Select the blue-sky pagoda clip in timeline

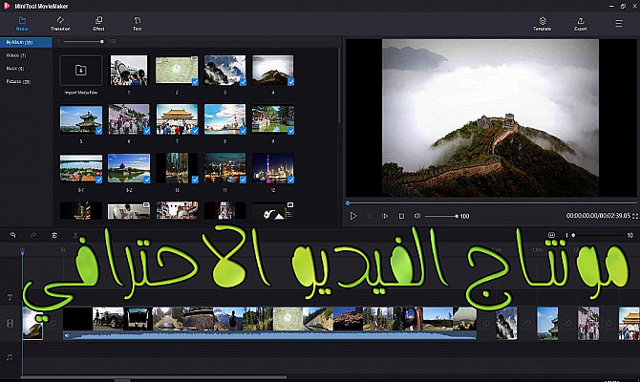coord(547,324)
